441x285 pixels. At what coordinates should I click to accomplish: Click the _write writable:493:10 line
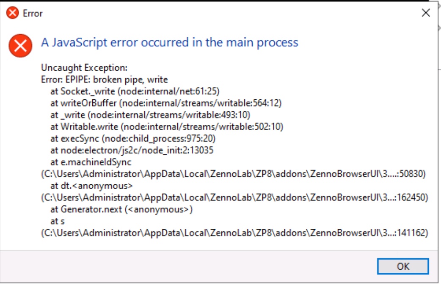click(150, 115)
